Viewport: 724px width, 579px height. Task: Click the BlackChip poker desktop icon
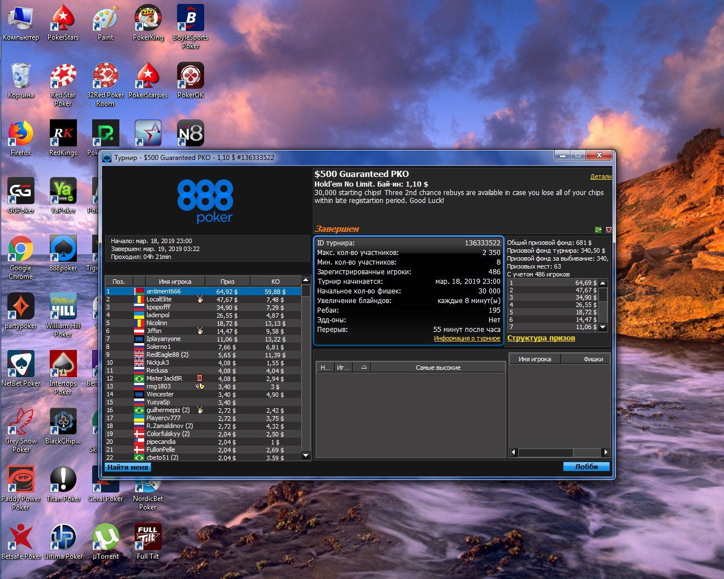point(63,427)
